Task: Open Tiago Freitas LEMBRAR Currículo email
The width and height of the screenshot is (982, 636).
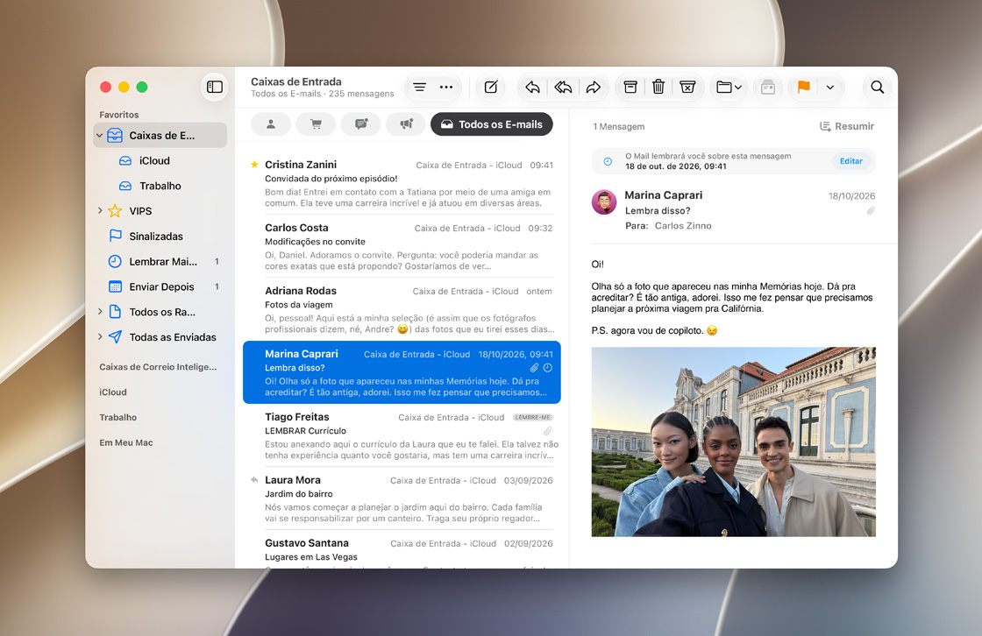Action: 402,435
